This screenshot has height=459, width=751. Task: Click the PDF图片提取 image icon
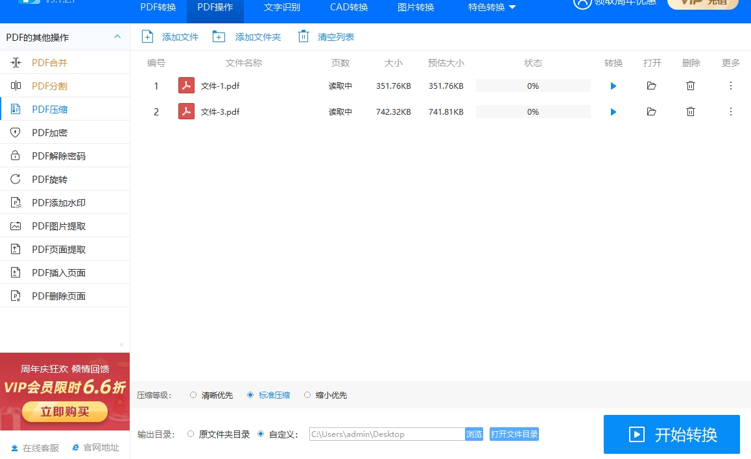click(16, 226)
